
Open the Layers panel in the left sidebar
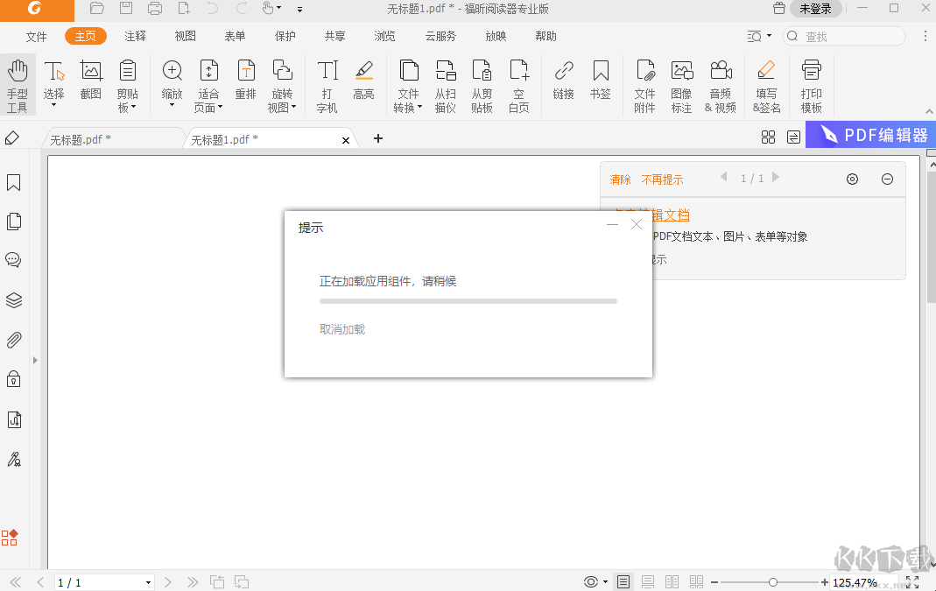click(14, 299)
